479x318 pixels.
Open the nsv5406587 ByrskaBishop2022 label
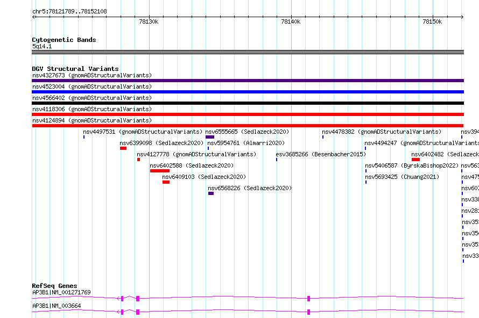coord(412,165)
